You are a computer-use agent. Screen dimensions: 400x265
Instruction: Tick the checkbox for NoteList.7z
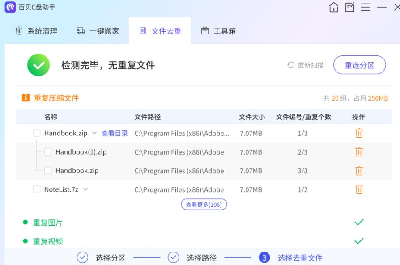(x=37, y=189)
